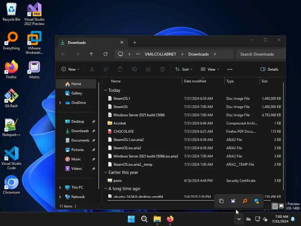301x226 pixels.
Task: Navigate back in File Explorer
Action: (63, 54)
